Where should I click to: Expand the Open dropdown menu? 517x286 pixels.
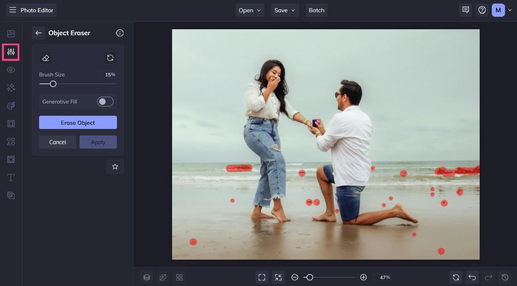250,10
